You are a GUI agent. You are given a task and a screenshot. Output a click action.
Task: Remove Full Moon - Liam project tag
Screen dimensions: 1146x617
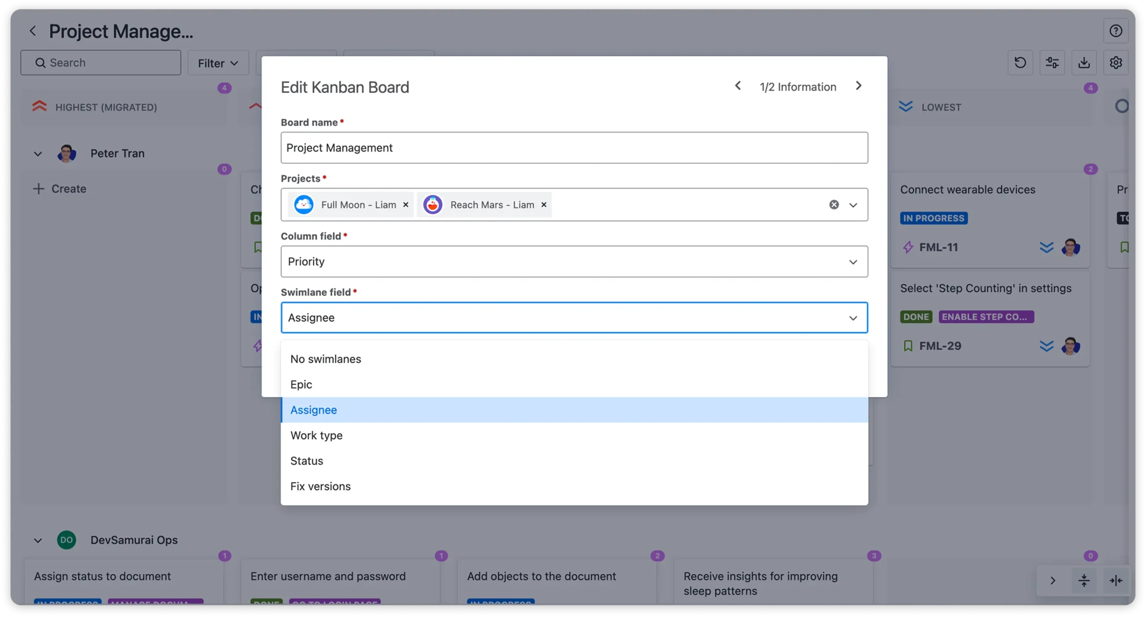pos(406,204)
